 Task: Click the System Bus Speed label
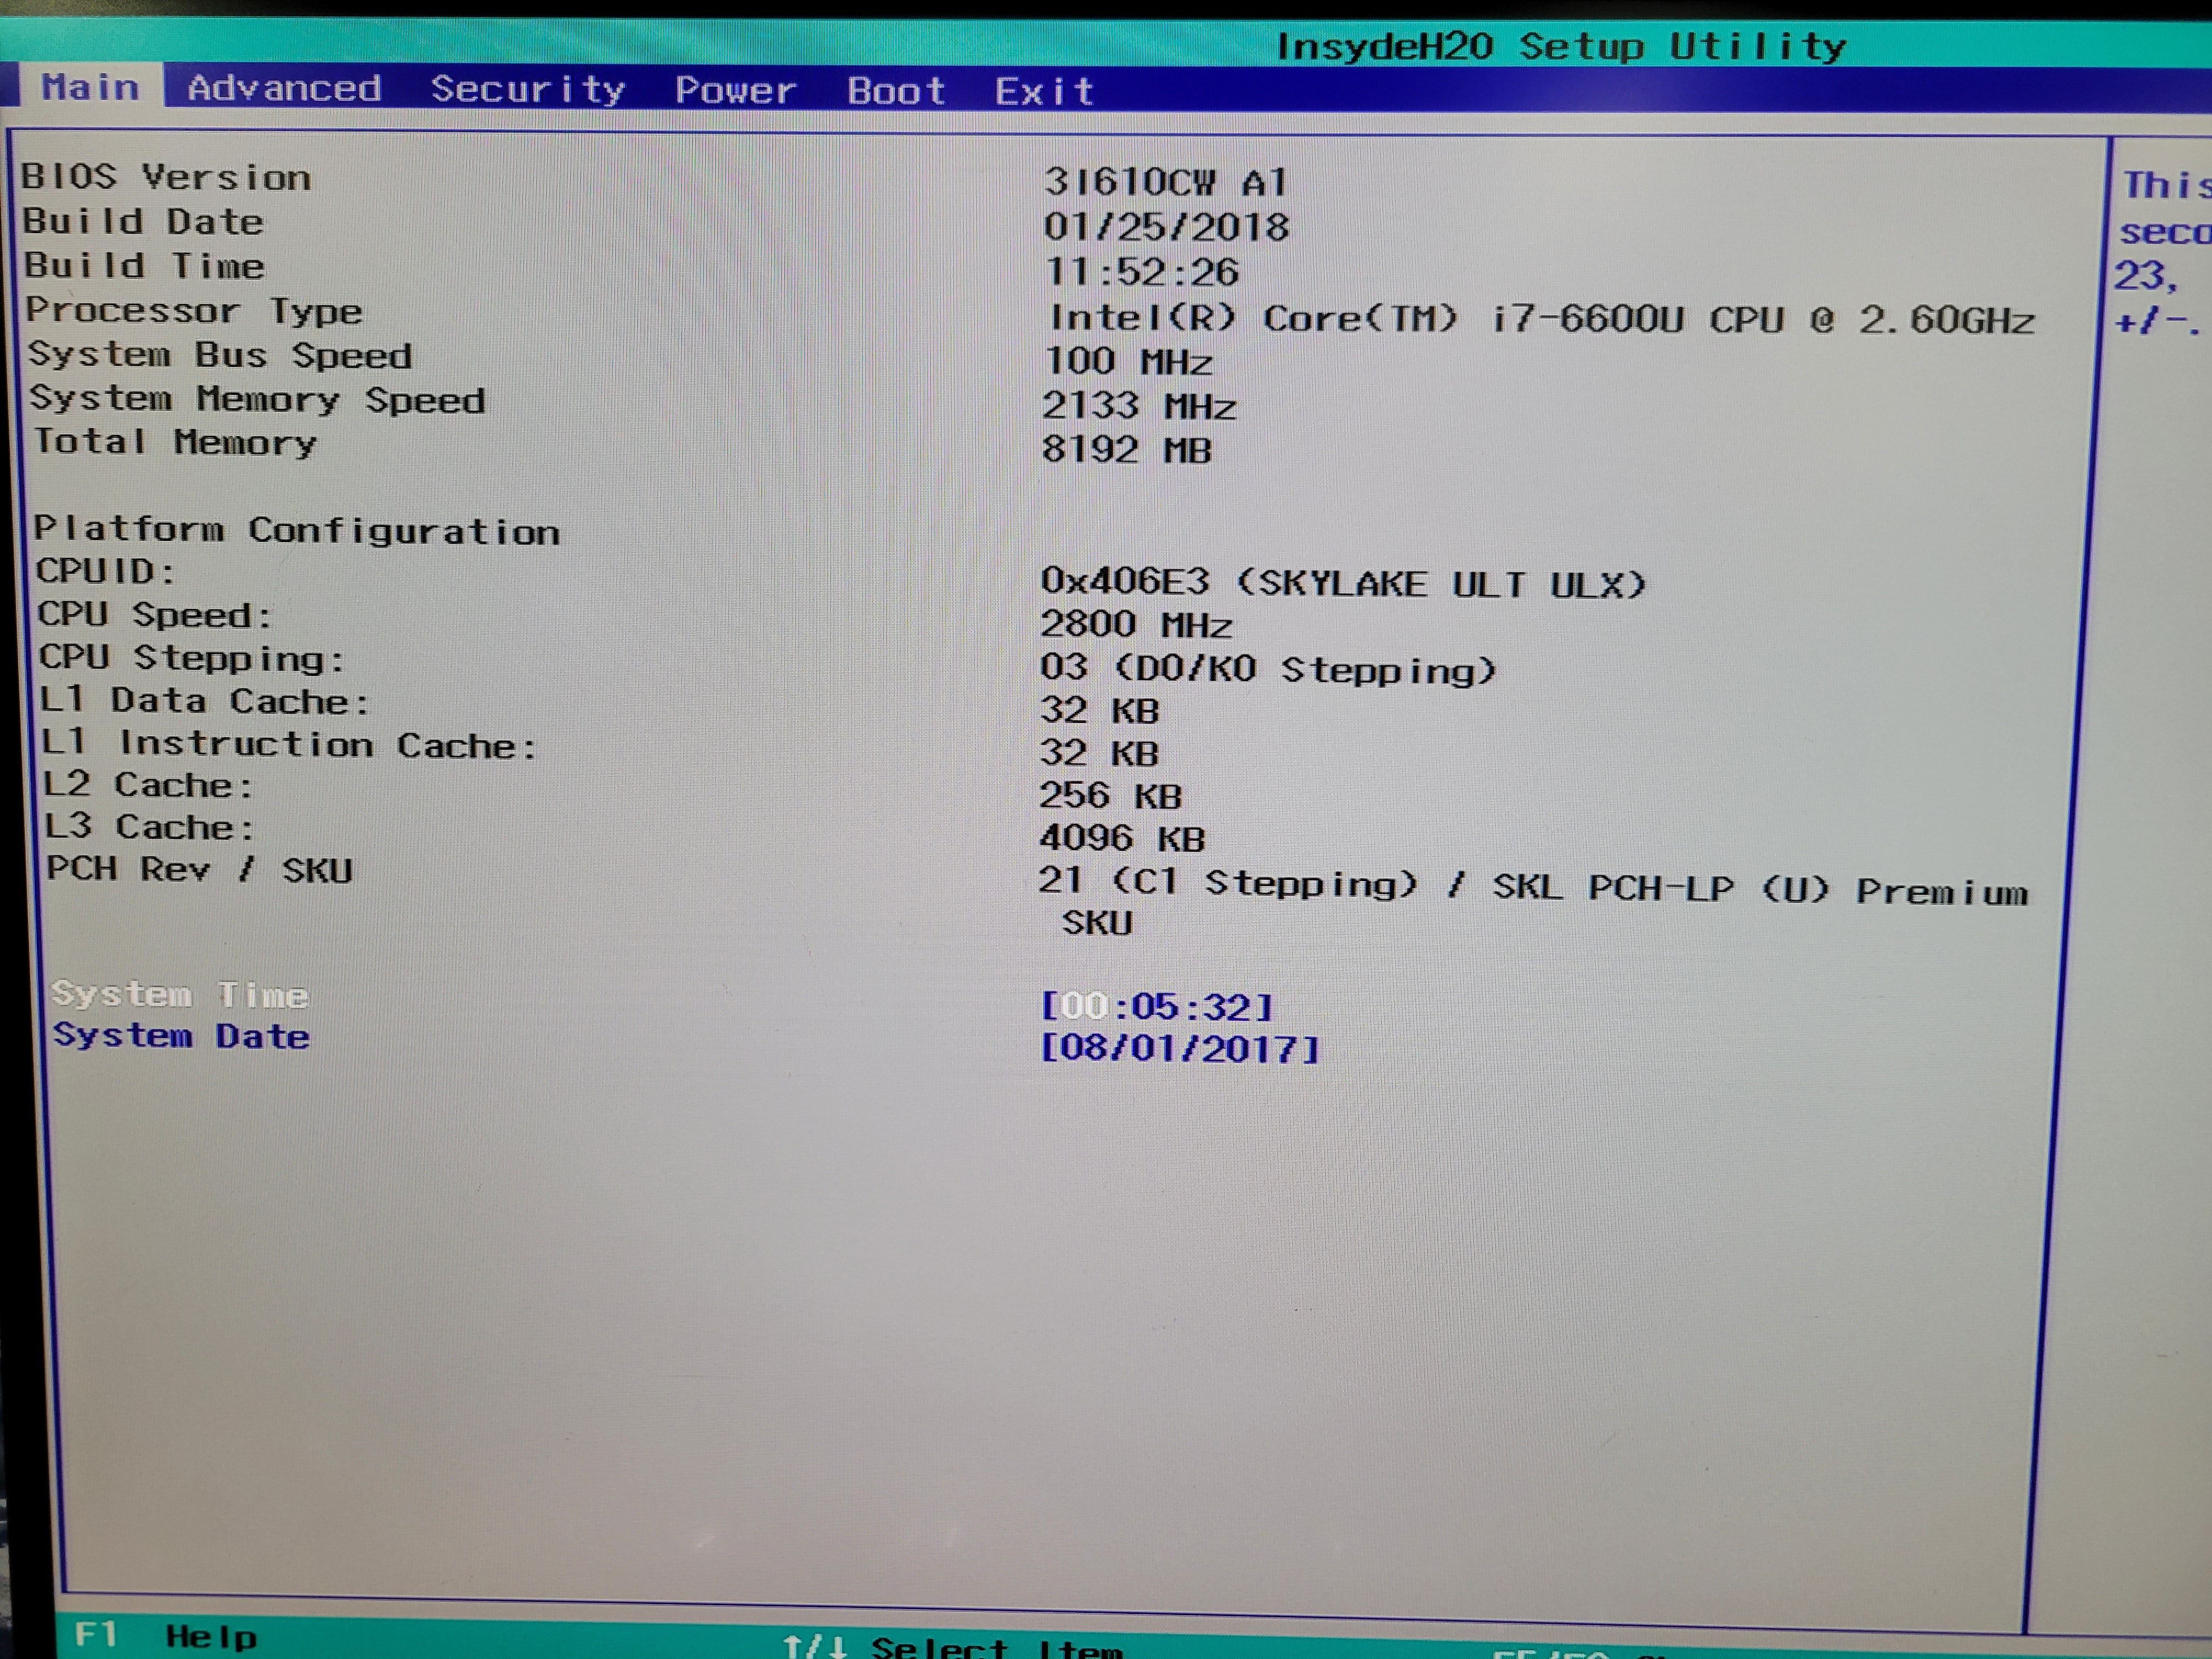(x=220, y=355)
